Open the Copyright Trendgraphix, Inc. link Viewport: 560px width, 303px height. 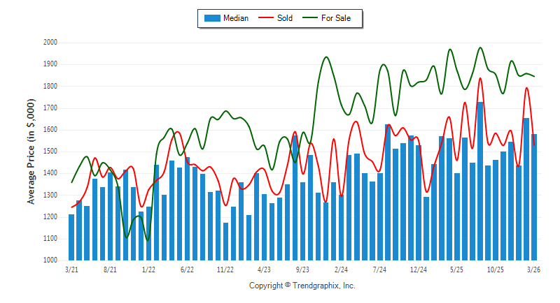[x=302, y=286]
